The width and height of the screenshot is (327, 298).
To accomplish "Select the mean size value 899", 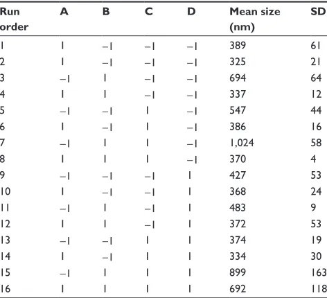I will tap(238, 272).
